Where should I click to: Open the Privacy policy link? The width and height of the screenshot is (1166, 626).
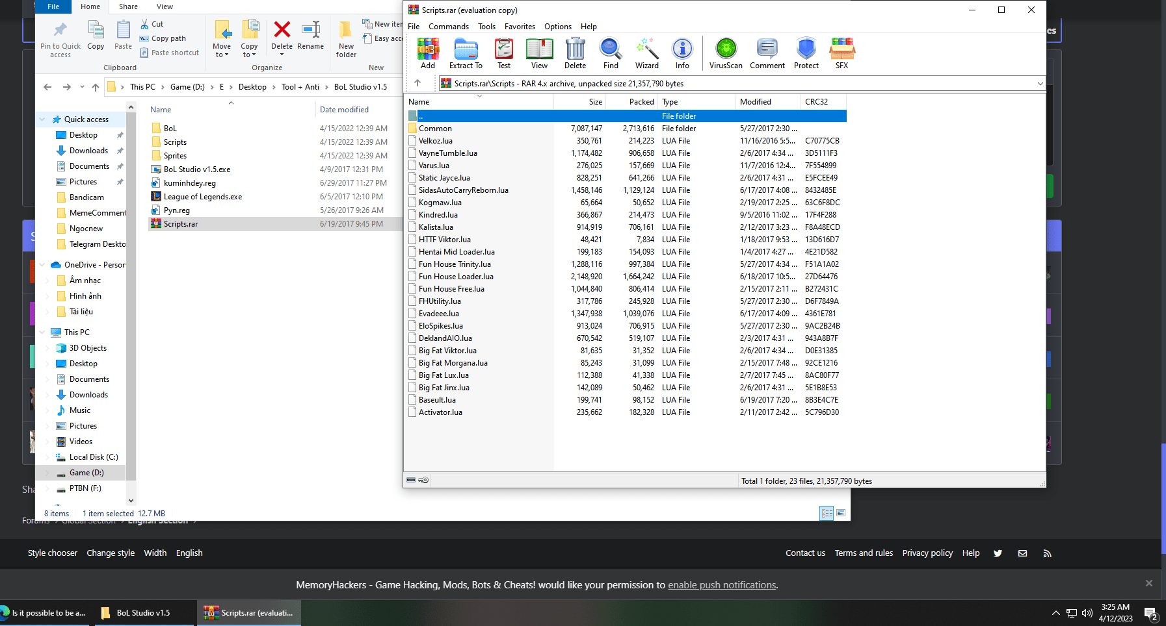[927, 553]
